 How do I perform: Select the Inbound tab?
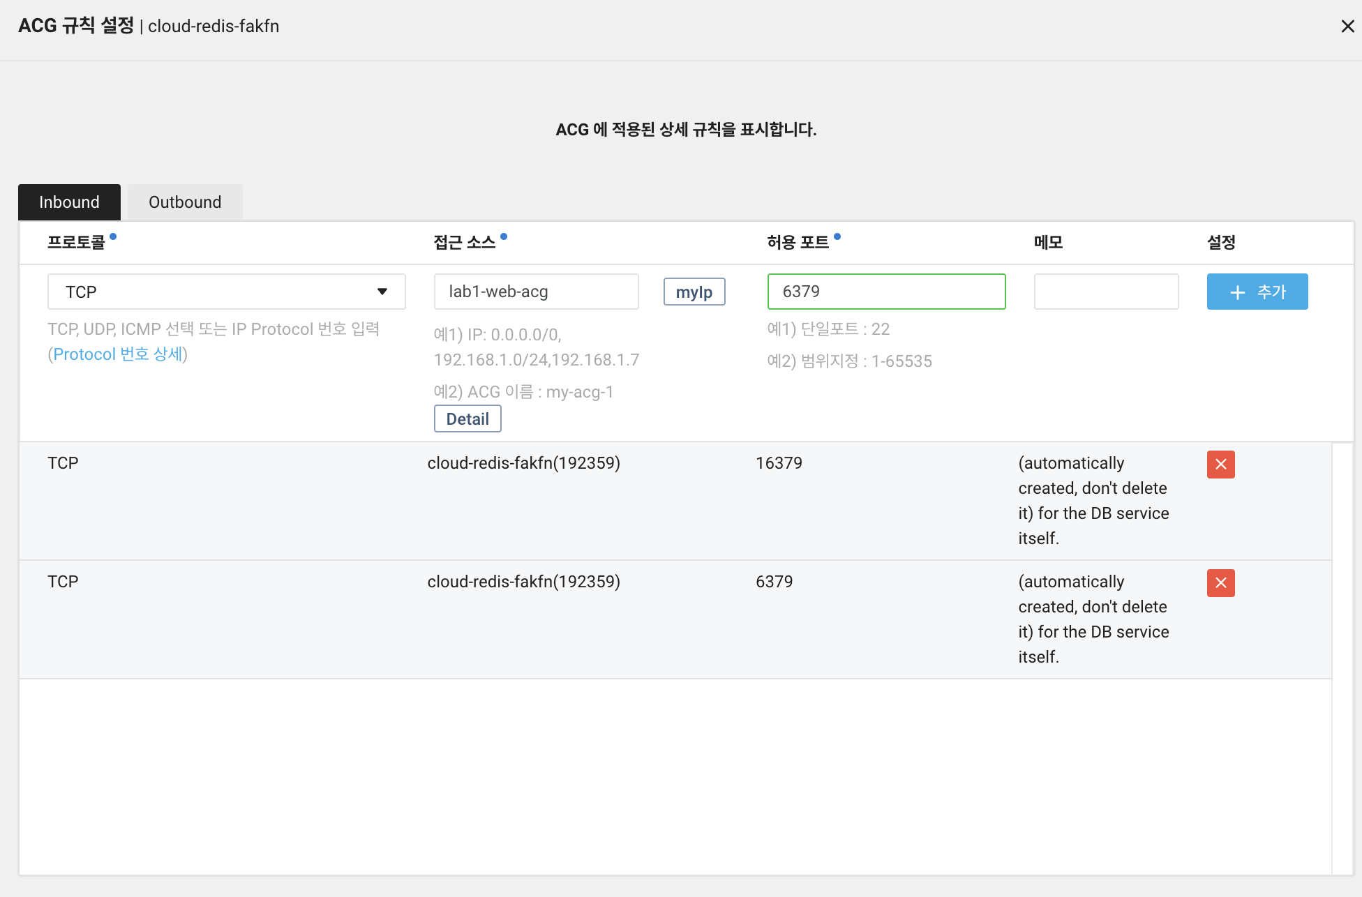coord(69,202)
